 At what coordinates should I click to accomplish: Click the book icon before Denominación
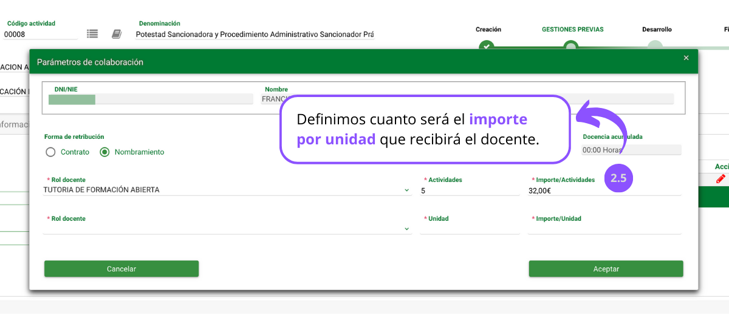[117, 34]
